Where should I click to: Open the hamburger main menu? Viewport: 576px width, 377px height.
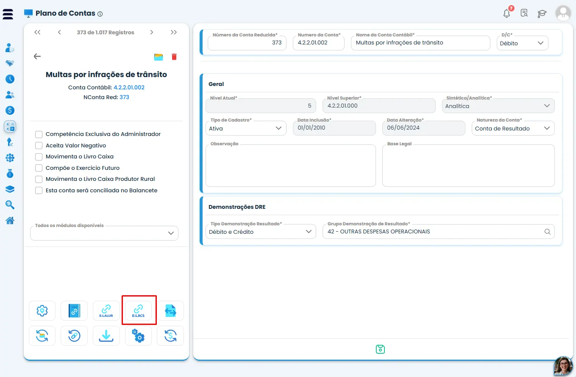8,14
